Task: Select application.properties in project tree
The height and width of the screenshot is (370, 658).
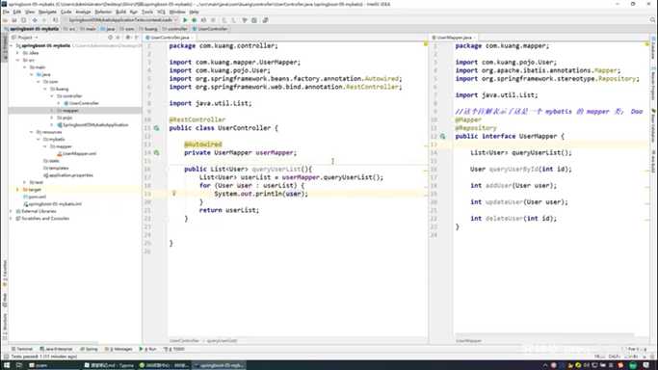Action: 68,175
